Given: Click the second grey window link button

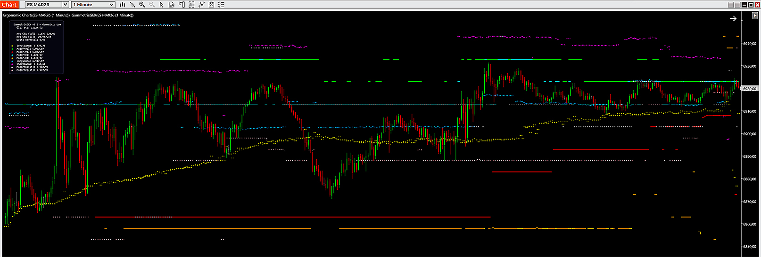Looking at the screenshot, I should point(737,5).
